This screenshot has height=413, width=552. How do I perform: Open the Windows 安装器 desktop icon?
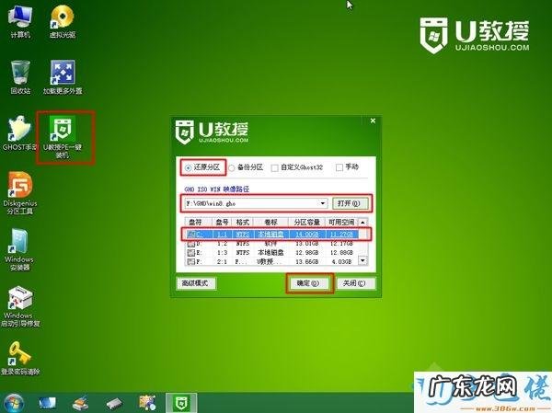19,249
